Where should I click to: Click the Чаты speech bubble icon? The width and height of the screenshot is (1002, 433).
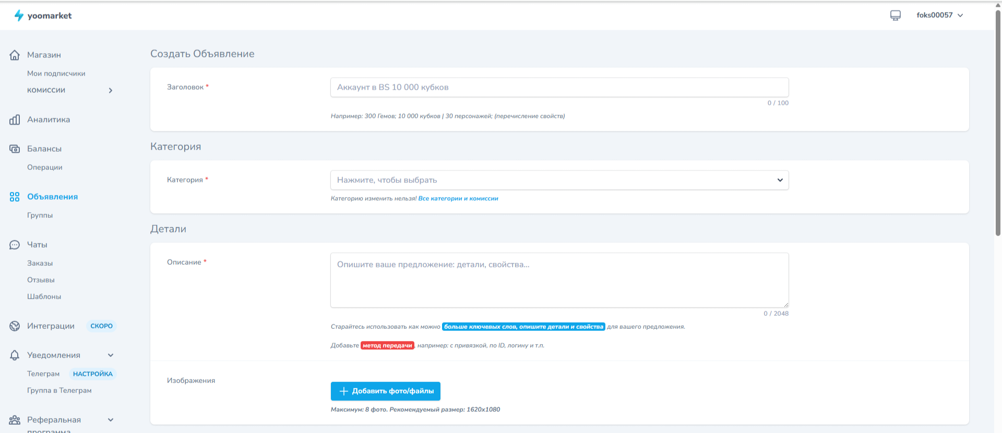point(15,245)
